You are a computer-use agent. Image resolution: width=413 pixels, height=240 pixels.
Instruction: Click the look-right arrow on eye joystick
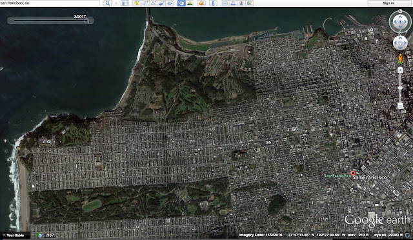click(x=405, y=21)
